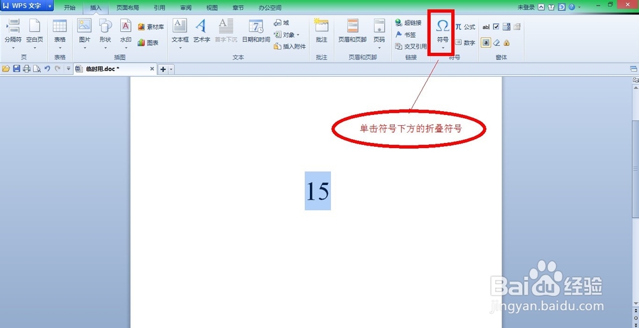Image resolution: width=639 pixels, height=328 pixels.
Task: Open the 章节 tab
Action: pos(238,8)
